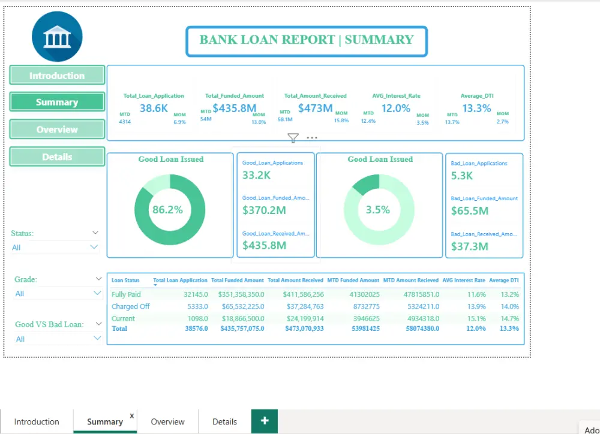This screenshot has width=600, height=434.
Task: Click the Overview sidebar navigation button
Action: [56, 129]
